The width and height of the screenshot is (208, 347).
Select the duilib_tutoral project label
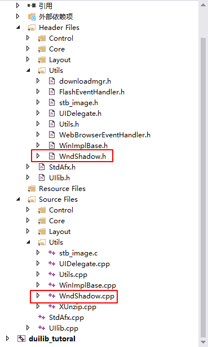click(x=52, y=339)
